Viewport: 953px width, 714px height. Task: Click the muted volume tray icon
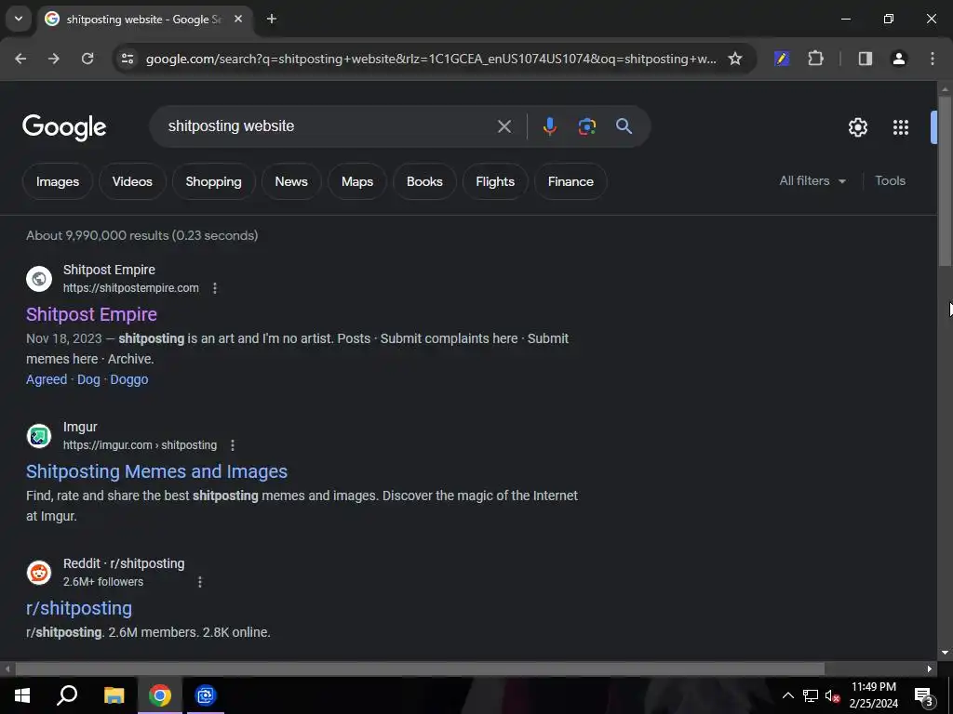pos(832,695)
